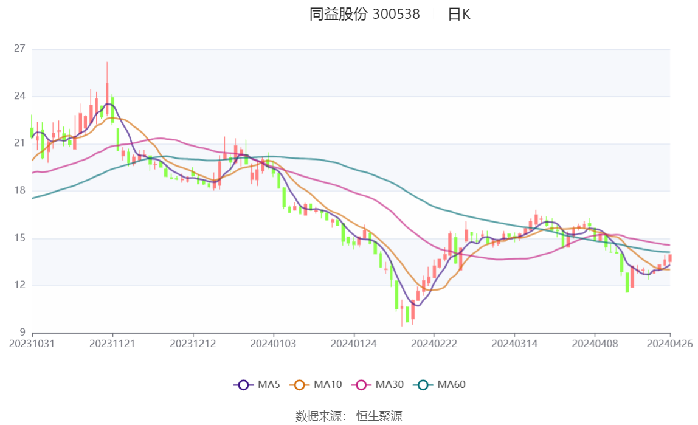Click the 20231031 date on the x-axis

pyautogui.click(x=32, y=344)
